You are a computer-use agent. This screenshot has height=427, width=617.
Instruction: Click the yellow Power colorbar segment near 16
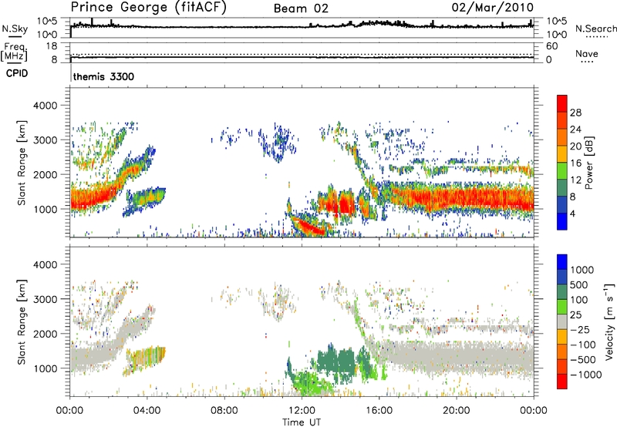click(x=562, y=154)
